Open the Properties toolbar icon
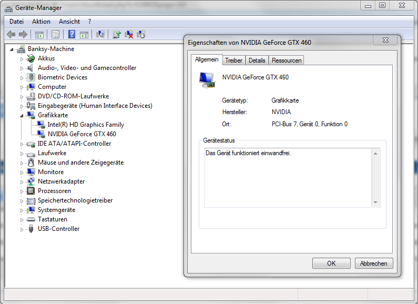 pyautogui.click(x=55, y=34)
